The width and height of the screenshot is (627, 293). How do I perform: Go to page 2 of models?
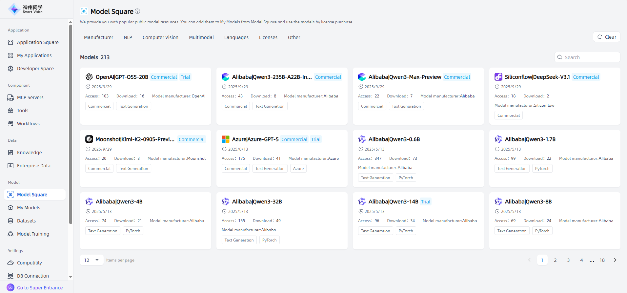[x=555, y=260]
